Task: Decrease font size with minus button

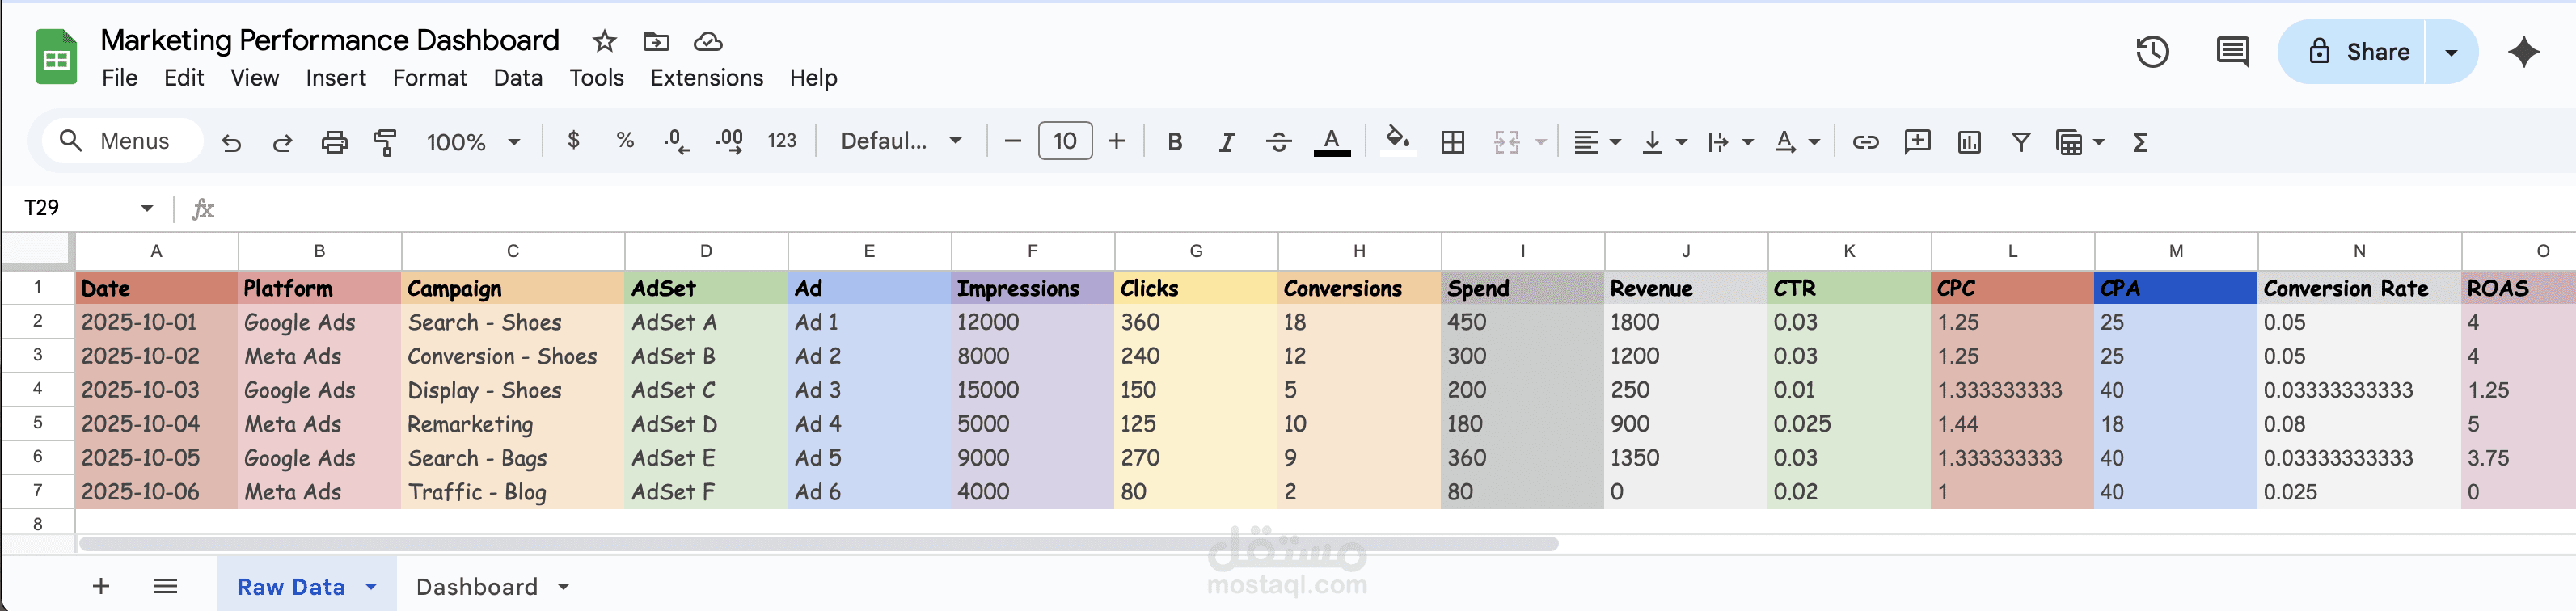Action: 1012,141
